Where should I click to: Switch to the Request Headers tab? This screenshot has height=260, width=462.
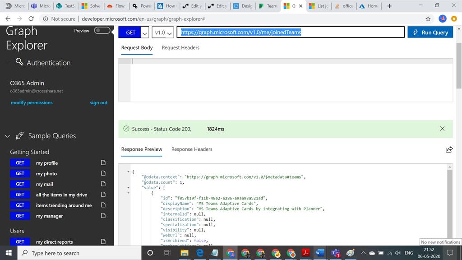(180, 47)
